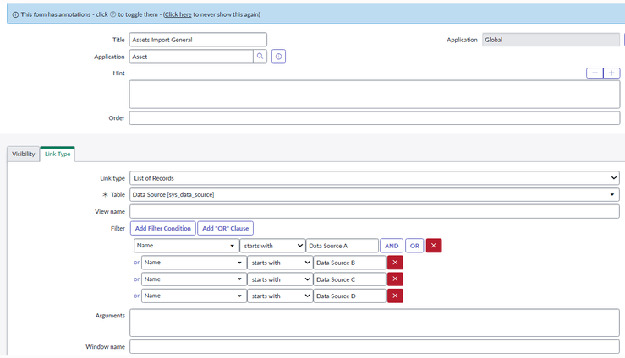The width and height of the screenshot is (625, 358).
Task: Select the Link Type tab
Action: 58,155
